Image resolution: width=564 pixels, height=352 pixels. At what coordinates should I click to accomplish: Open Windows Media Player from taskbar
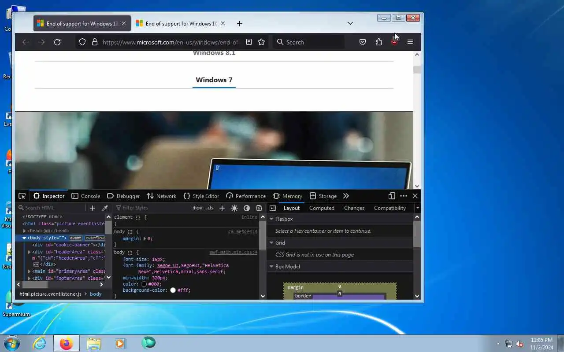click(x=121, y=343)
